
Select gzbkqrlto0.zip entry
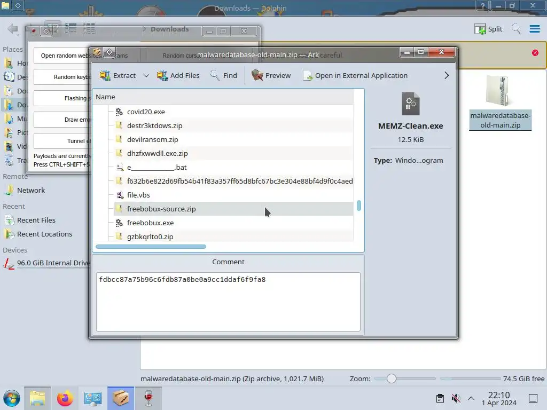(x=233, y=236)
